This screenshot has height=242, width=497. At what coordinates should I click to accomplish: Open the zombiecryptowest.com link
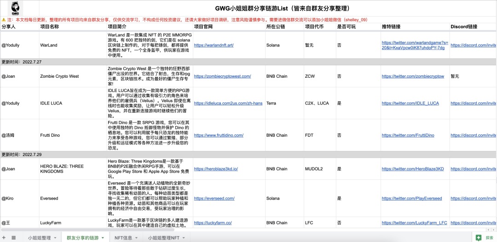(223, 76)
